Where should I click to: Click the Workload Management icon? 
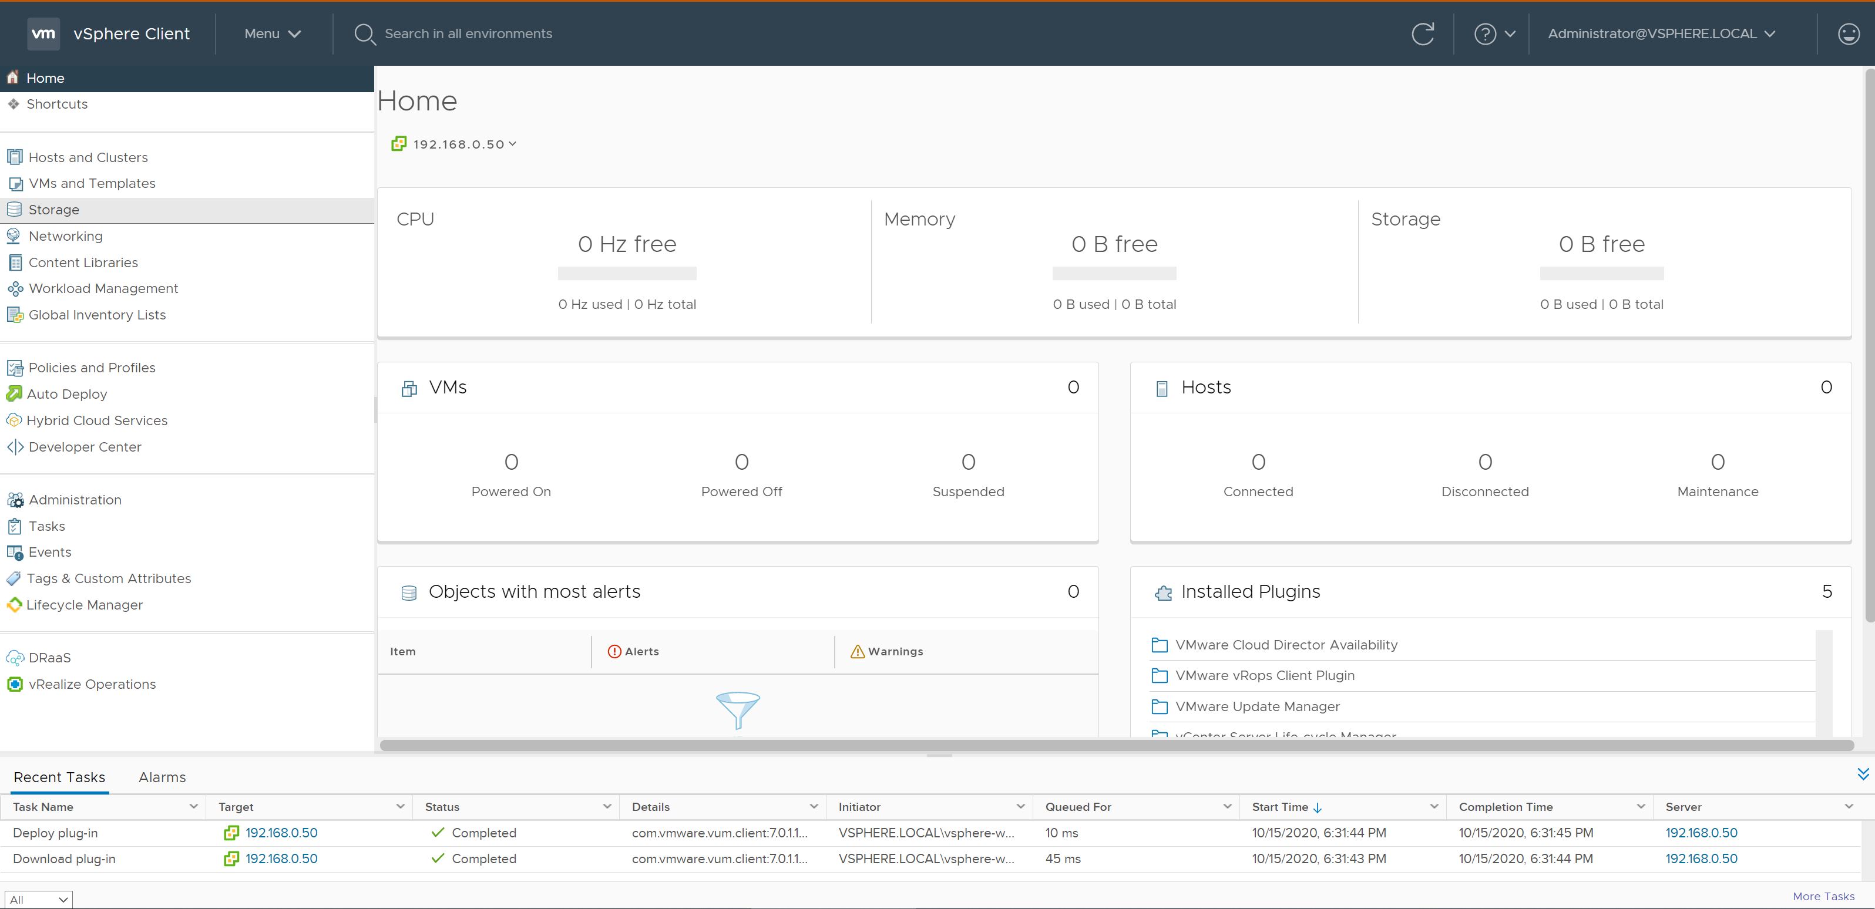coord(15,288)
